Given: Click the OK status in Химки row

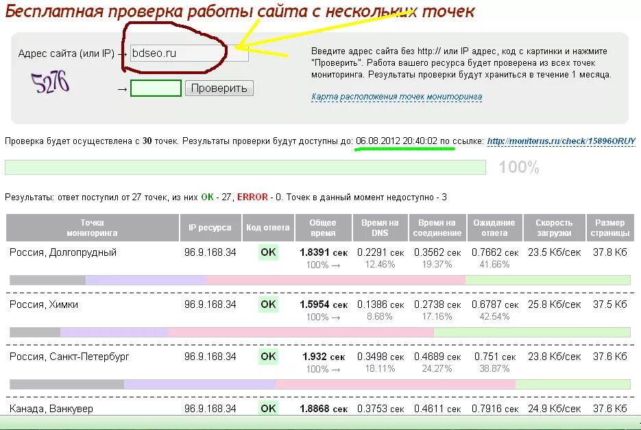Looking at the screenshot, I should [268, 304].
